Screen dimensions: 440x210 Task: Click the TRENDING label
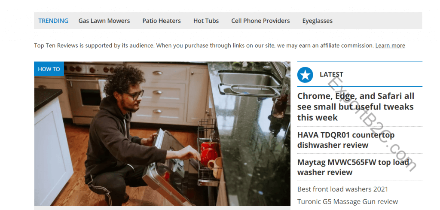53,21
